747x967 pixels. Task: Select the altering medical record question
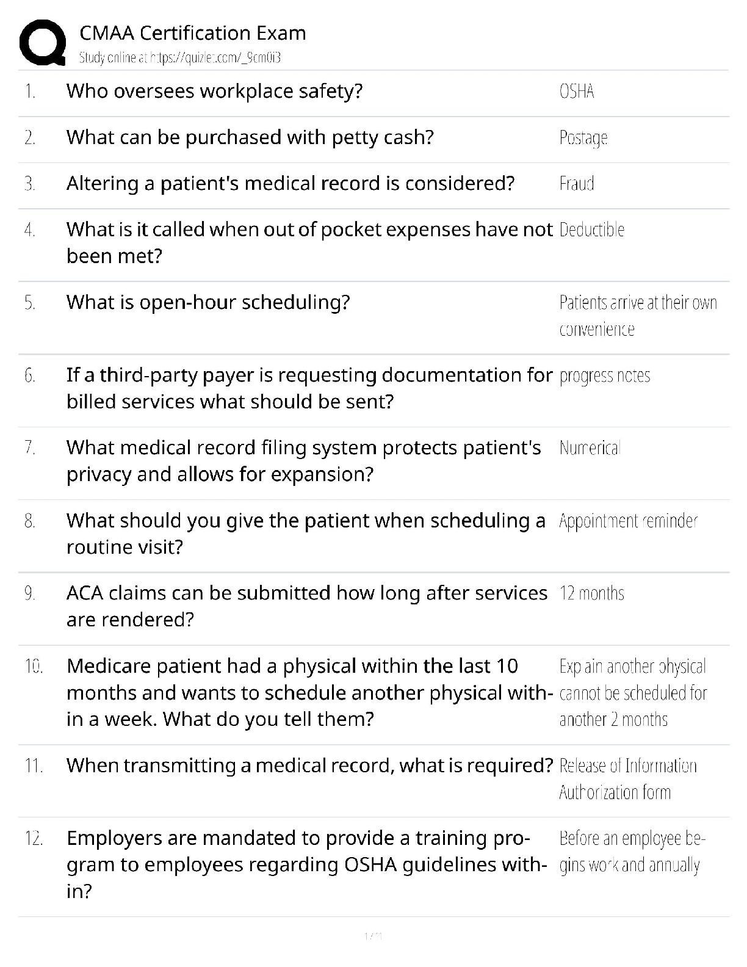coord(290,183)
